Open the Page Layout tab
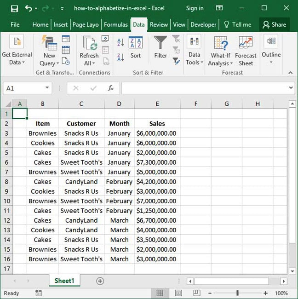Image resolution: width=298 pixels, height=299 pixels. [86, 24]
